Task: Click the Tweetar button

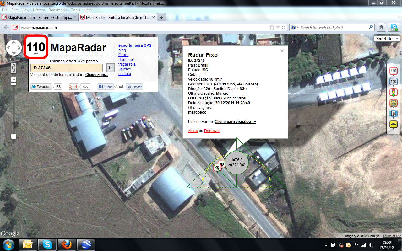Action: tap(41, 87)
